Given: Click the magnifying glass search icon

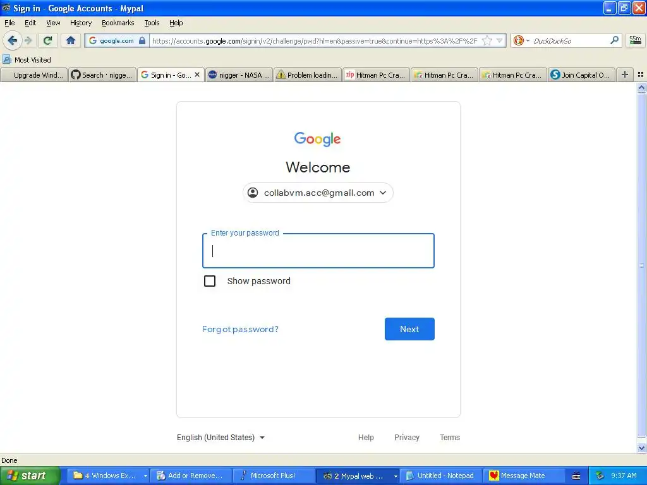Looking at the screenshot, I should (x=614, y=40).
